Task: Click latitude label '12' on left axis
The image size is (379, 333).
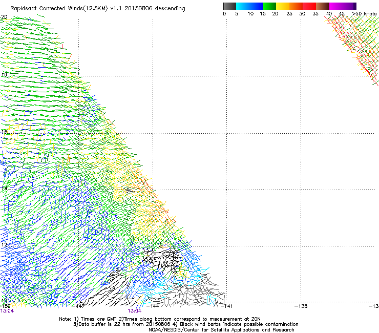Action: tap(4, 244)
